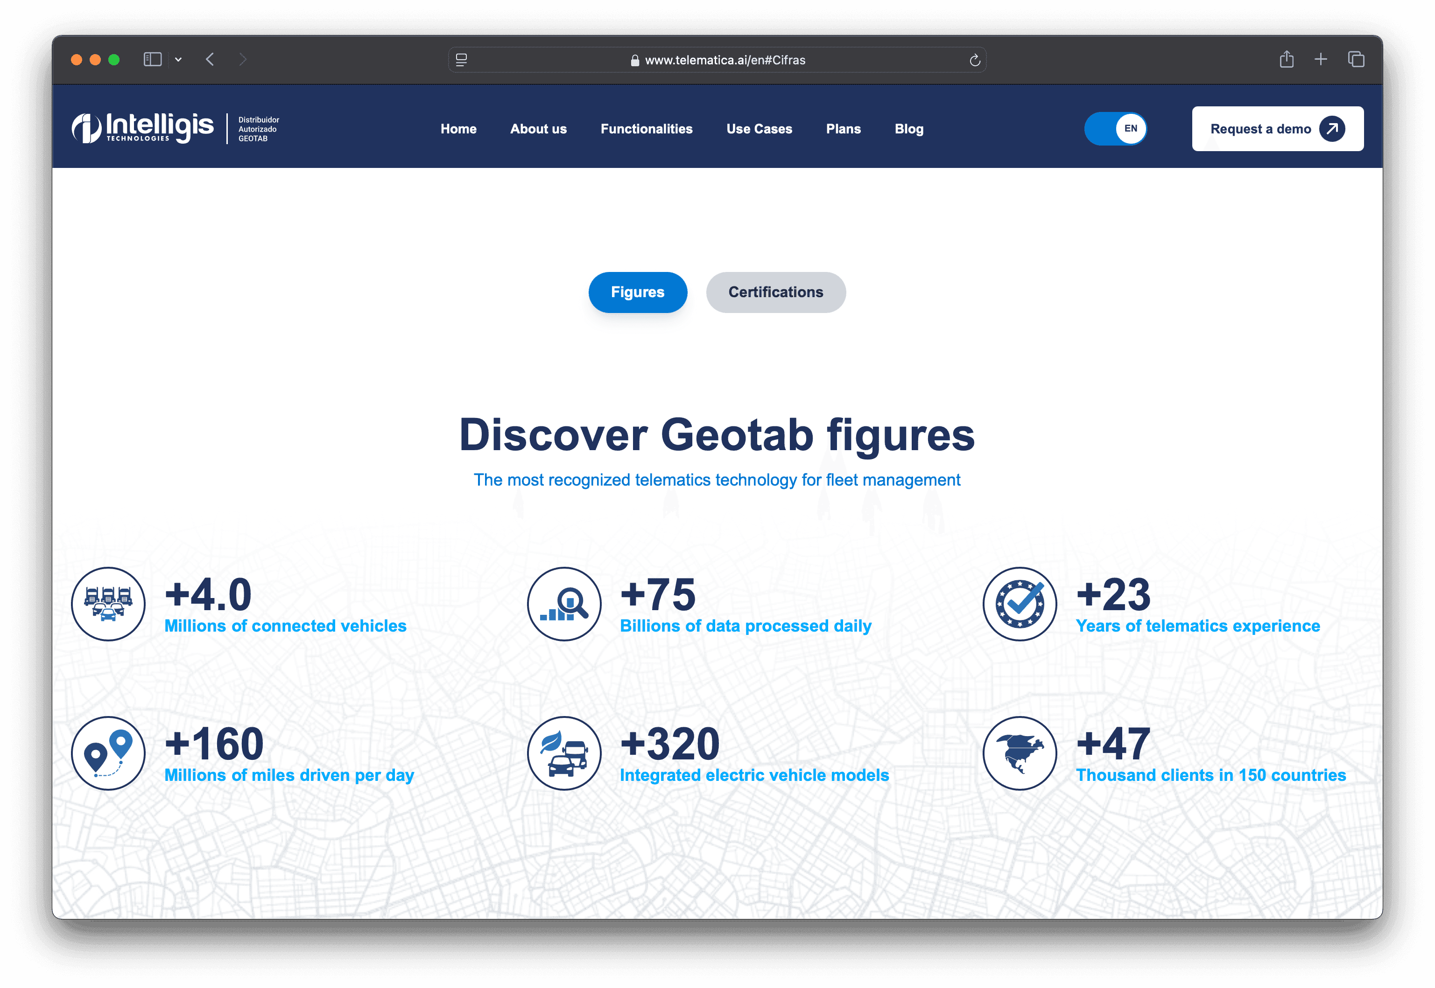This screenshot has height=988, width=1435.
Task: Click "Millions of miles driven per day"
Action: click(x=289, y=775)
